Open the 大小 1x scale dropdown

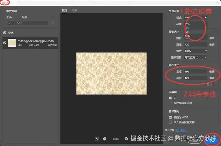tap(13, 23)
